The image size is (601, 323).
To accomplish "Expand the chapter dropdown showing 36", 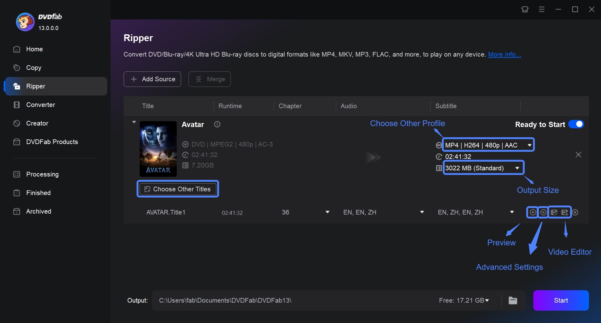I will [327, 212].
